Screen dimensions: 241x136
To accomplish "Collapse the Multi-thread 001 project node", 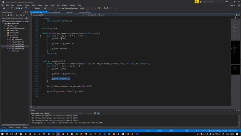I will [3, 24].
